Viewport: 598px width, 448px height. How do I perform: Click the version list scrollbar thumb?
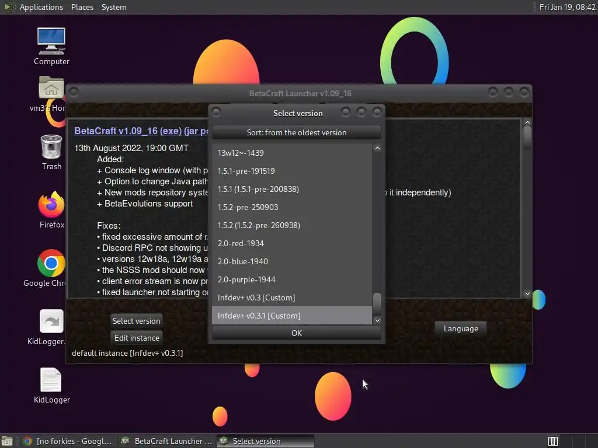click(377, 303)
